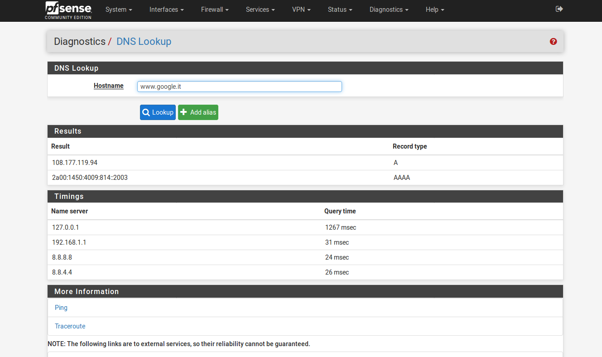
Task: Open the Status menu
Action: click(x=340, y=10)
